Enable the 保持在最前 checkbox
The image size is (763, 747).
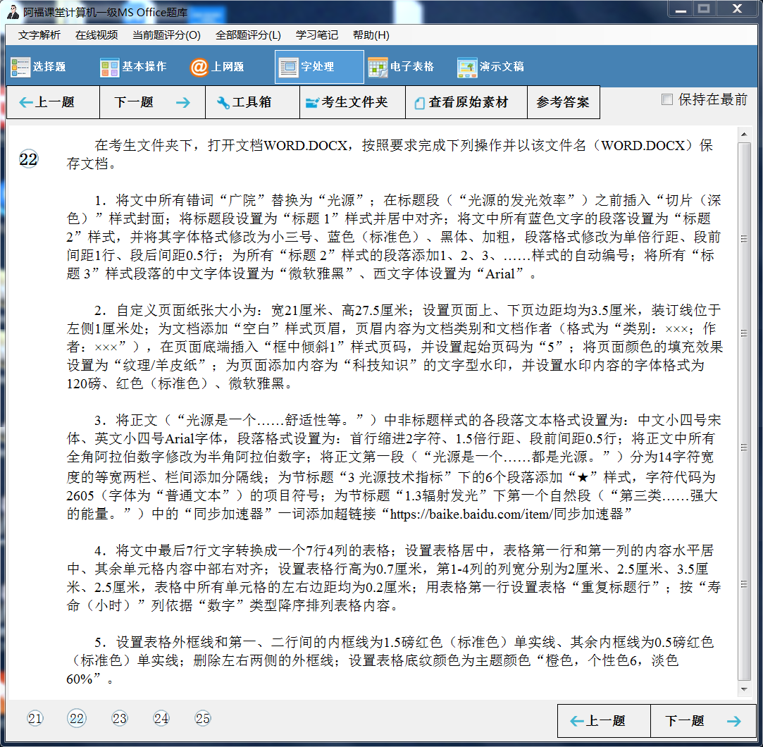666,99
